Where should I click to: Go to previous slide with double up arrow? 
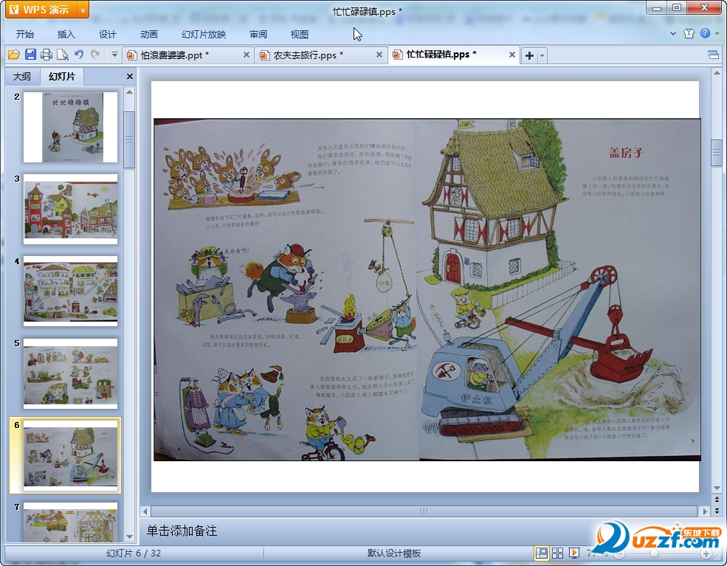[x=717, y=500]
